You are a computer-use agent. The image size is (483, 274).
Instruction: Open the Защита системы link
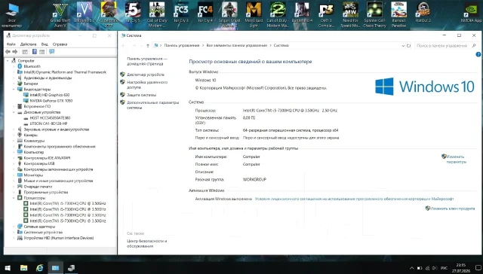point(141,96)
